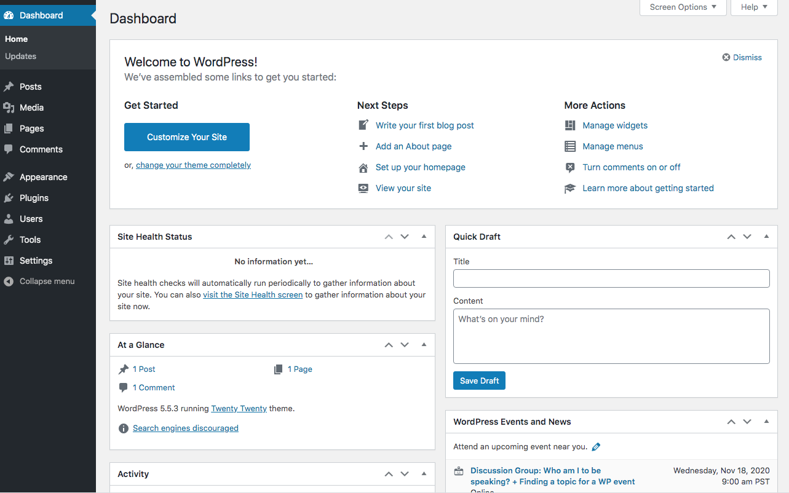Click the comment icon beside 1 Comment

point(124,388)
